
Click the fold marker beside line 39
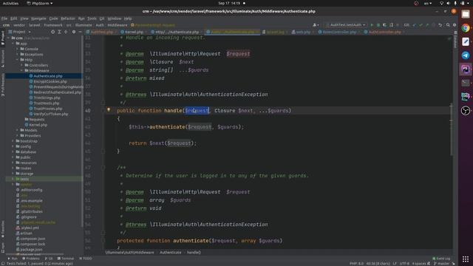[103, 103]
